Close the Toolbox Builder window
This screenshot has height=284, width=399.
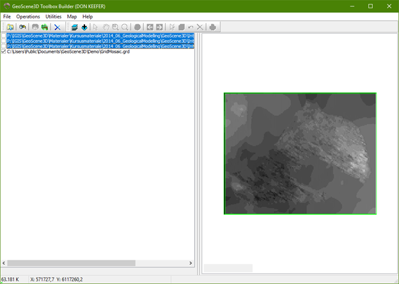(389, 6)
